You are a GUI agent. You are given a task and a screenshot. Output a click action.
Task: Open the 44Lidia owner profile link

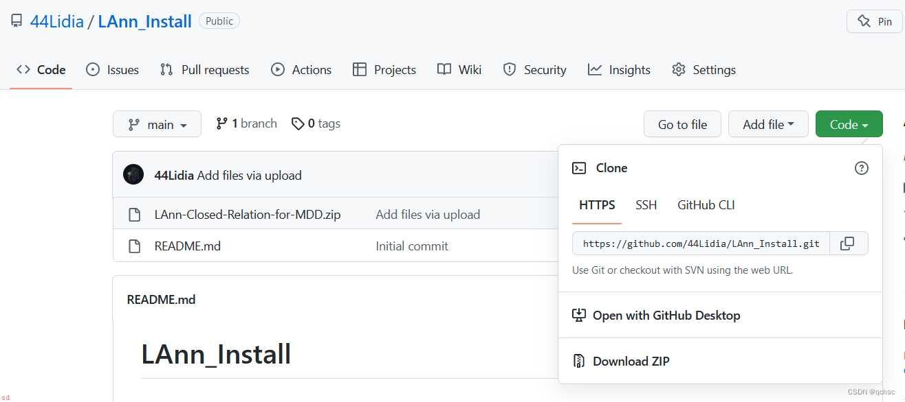coord(57,21)
